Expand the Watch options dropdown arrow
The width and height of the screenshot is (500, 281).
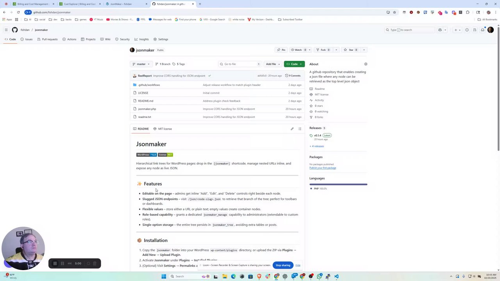coord(309,50)
